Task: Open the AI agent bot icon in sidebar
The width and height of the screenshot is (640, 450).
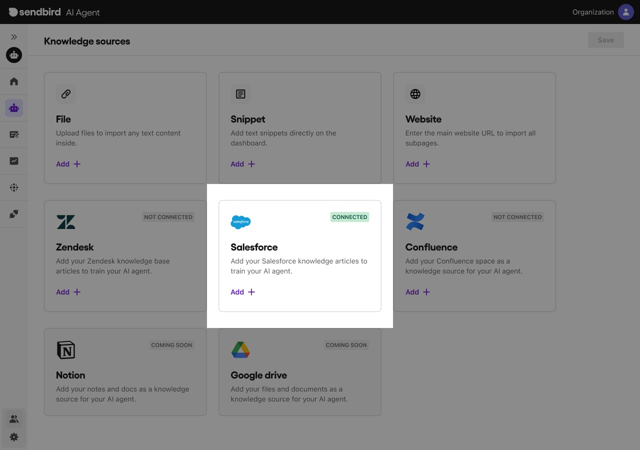Action: 13,107
